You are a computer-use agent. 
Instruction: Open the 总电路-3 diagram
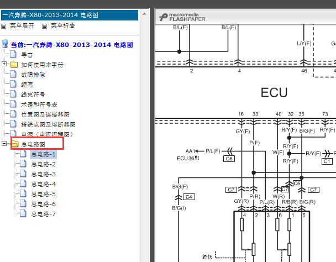(x=43, y=174)
